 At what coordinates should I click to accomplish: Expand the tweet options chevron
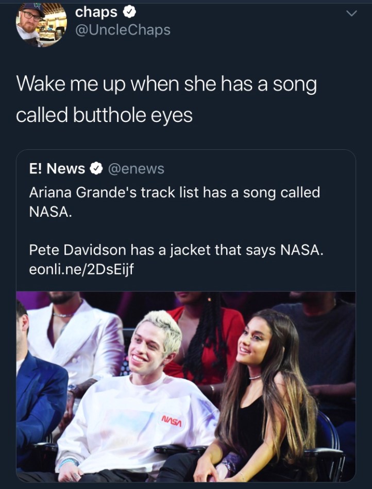(351, 13)
